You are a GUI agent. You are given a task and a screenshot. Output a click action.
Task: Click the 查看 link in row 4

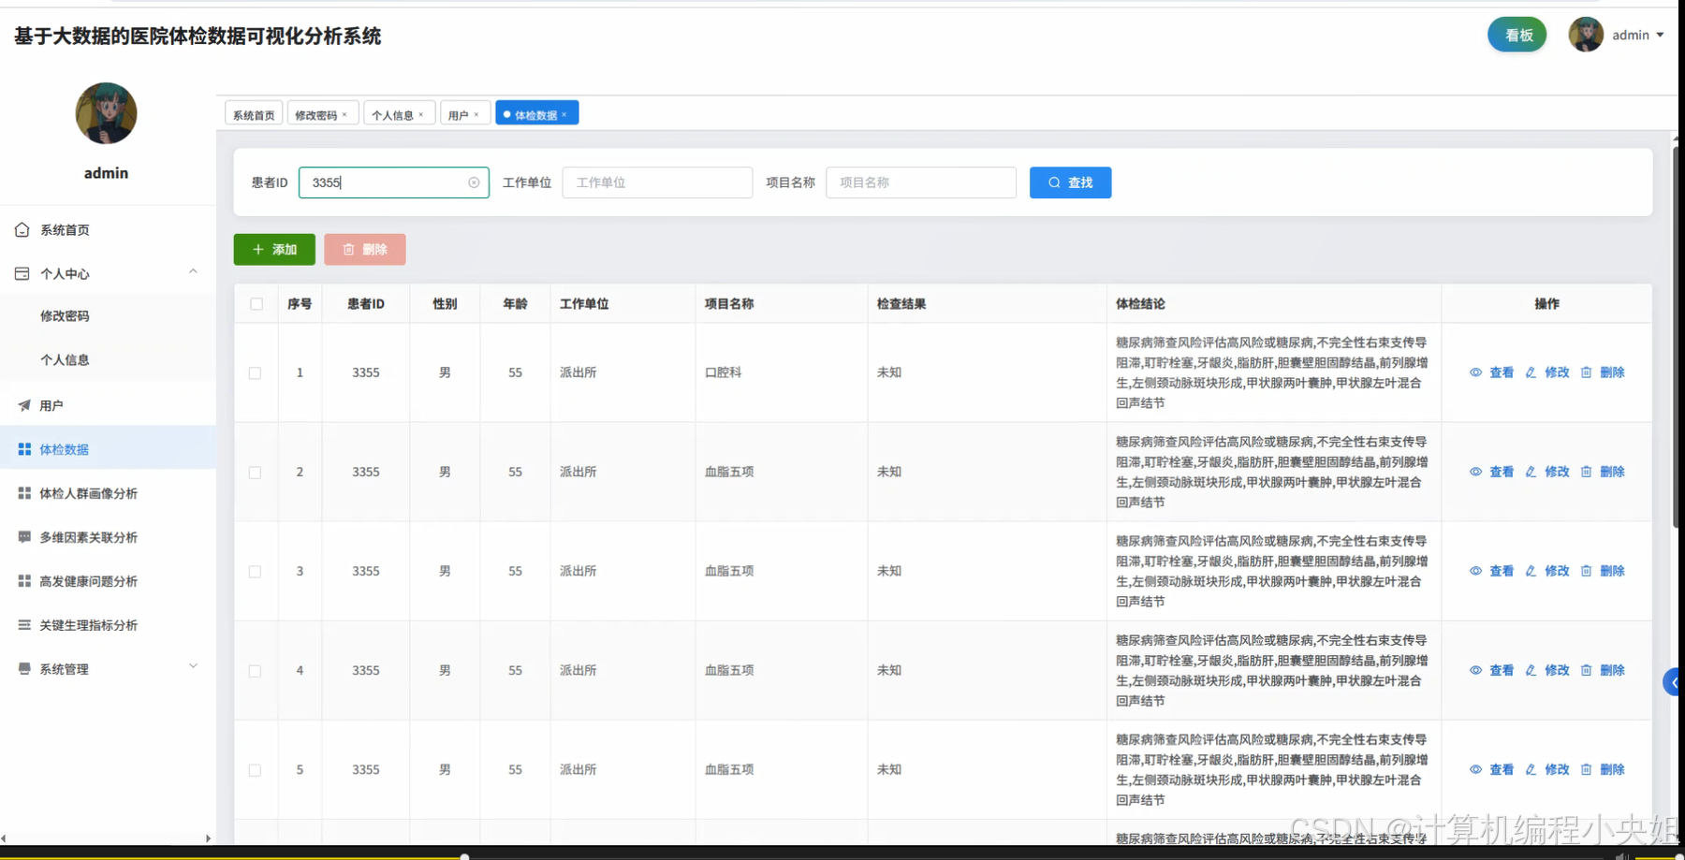point(1502,670)
